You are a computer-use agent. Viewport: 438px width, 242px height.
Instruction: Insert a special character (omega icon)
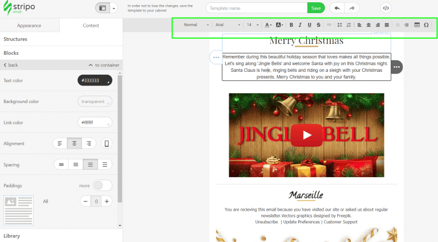click(x=427, y=25)
